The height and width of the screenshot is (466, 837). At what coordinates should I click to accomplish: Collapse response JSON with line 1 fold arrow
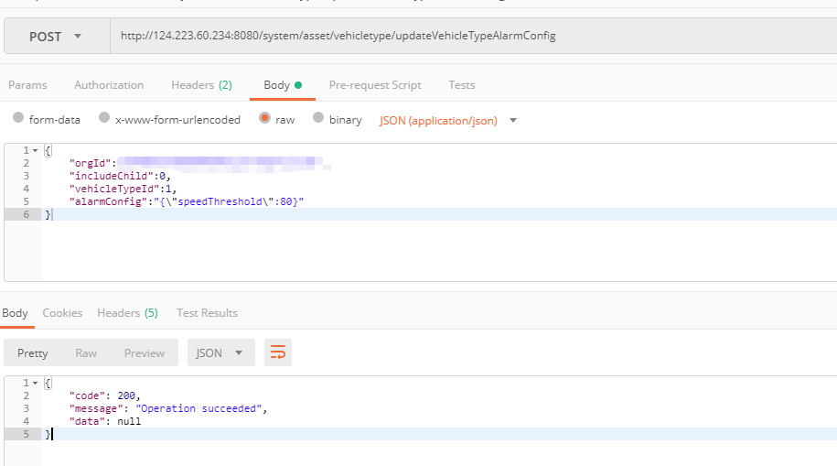[x=35, y=383]
